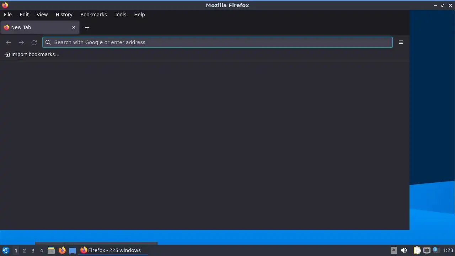The height and width of the screenshot is (256, 455).
Task: Open the notification tray icon
Action: coord(436,250)
